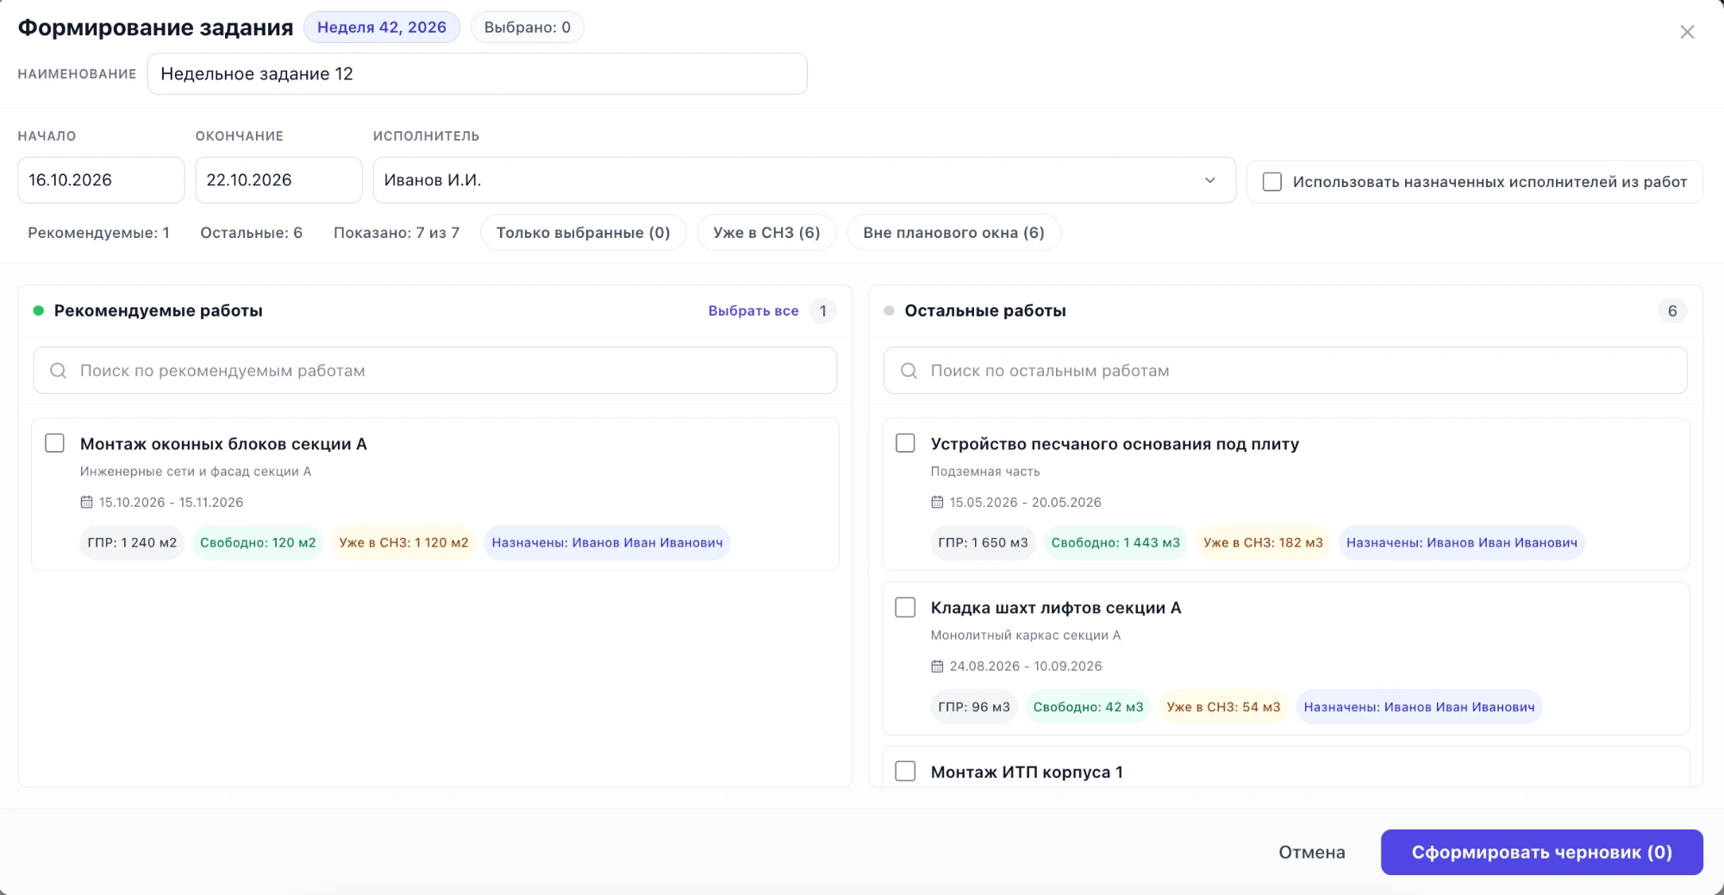Click the 'Неделя 42, 2026' badge
The height and width of the screenshot is (895, 1724).
click(x=382, y=28)
